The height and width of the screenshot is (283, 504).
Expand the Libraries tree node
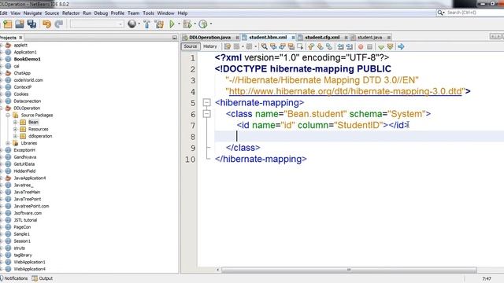tap(8, 143)
